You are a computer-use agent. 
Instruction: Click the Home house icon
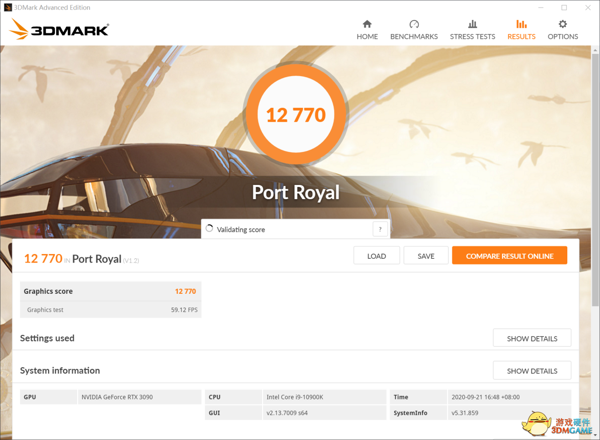[367, 24]
